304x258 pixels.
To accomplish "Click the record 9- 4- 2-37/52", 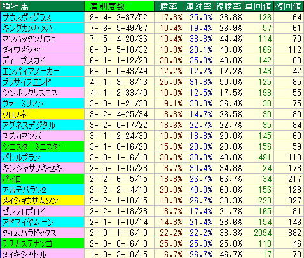I will click(x=118, y=17).
